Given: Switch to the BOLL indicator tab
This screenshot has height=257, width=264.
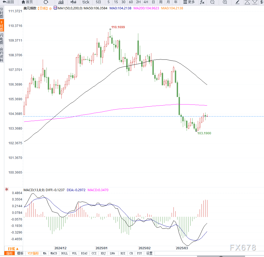Looking at the screenshot, I should tap(65, 253).
